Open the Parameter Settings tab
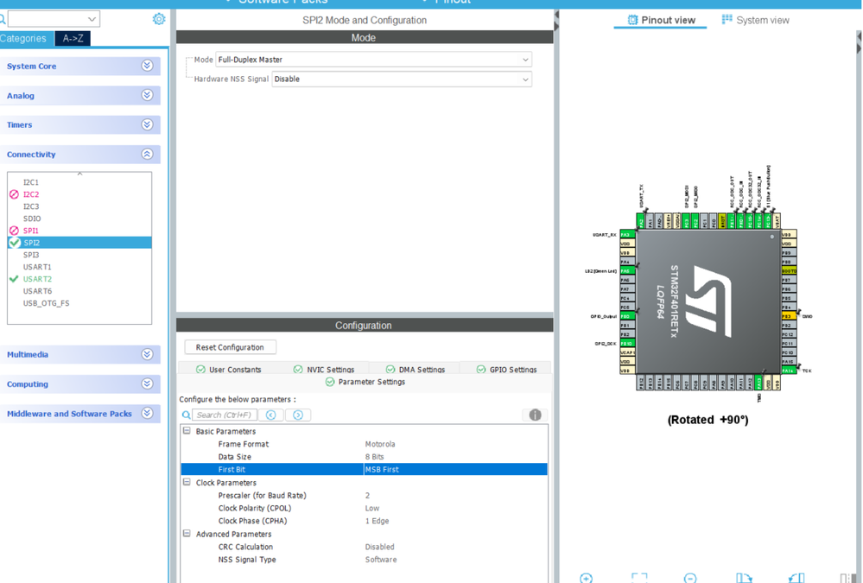The width and height of the screenshot is (863, 583). tap(365, 382)
